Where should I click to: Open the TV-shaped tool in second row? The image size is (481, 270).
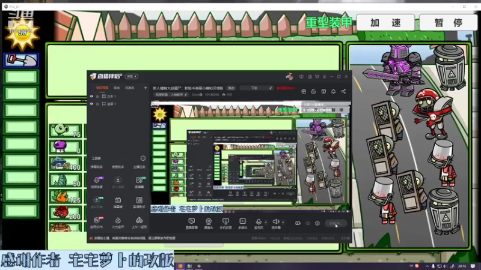tap(118, 202)
